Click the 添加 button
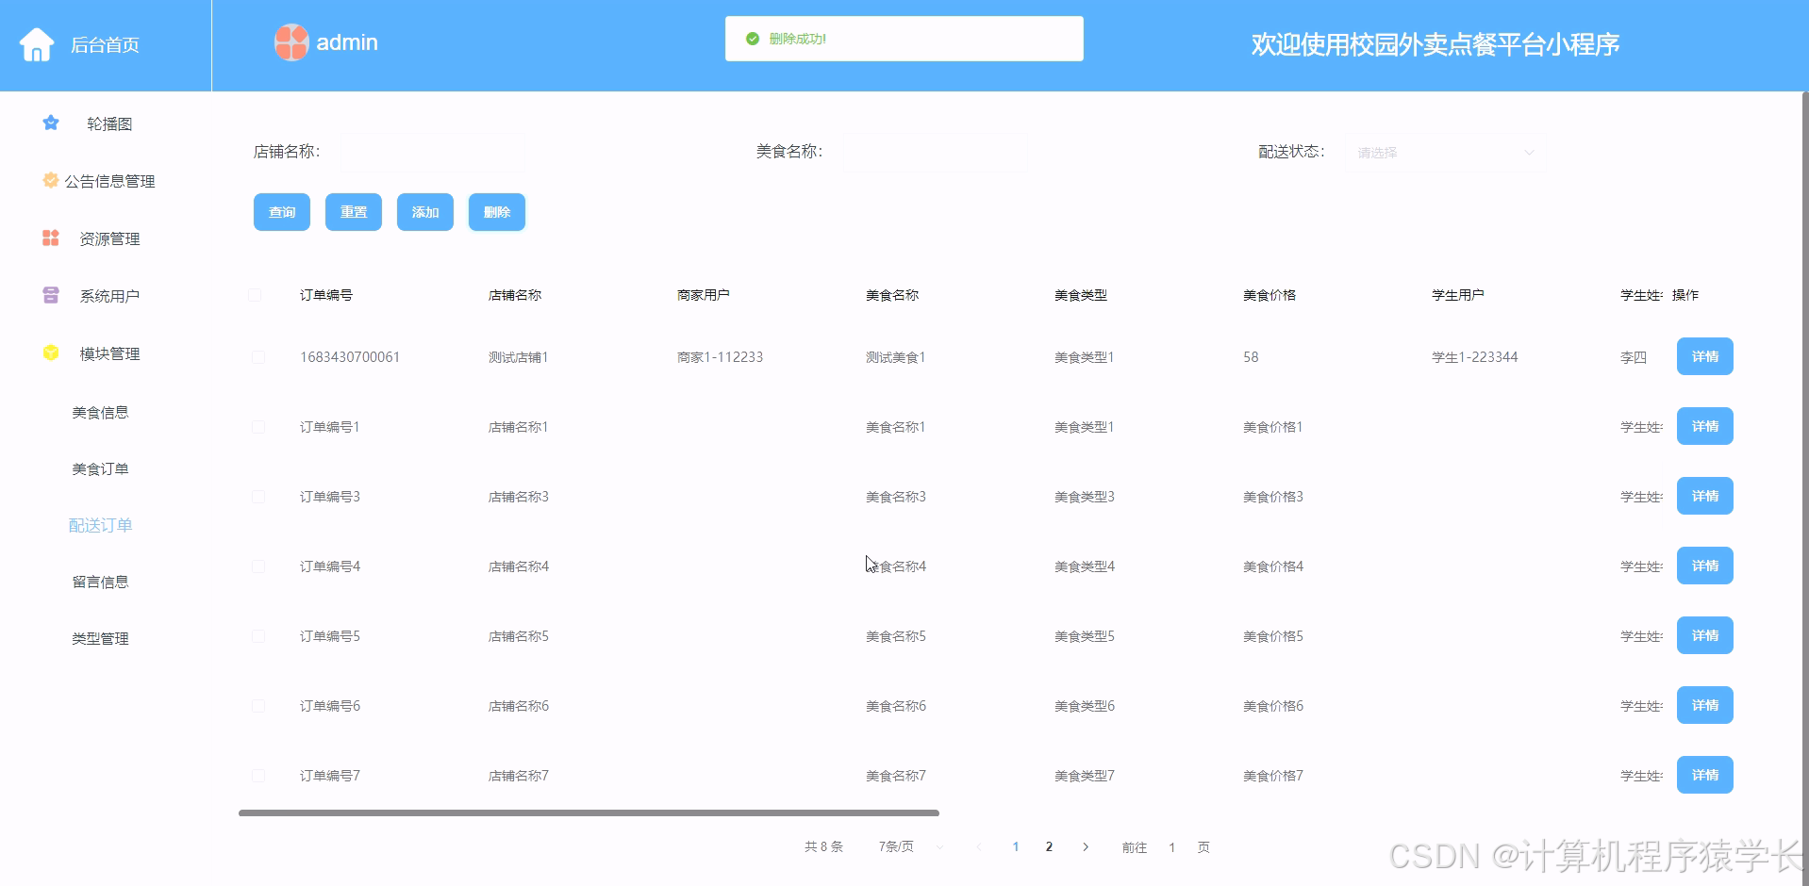 point(425,212)
